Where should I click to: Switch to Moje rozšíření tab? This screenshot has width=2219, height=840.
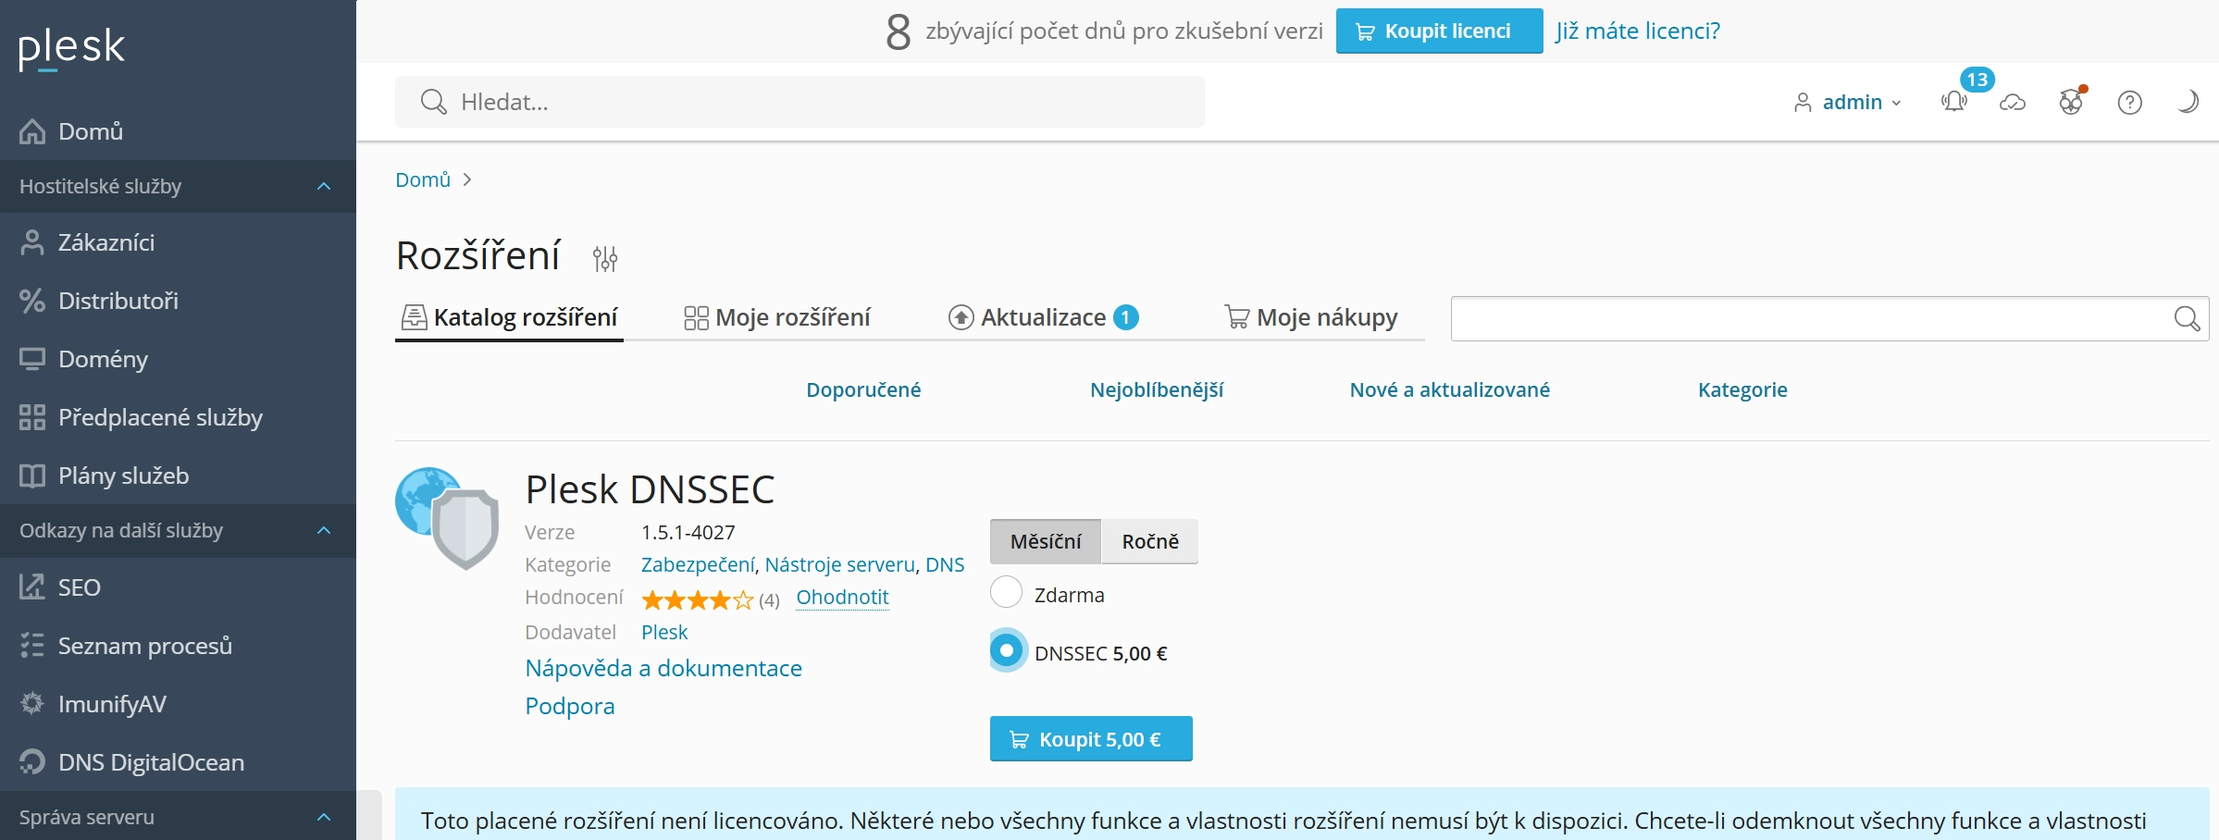click(x=777, y=318)
